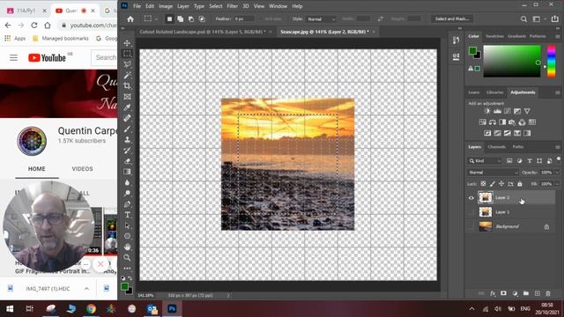Delete layer with trash icon
Image resolution: width=564 pixels, height=317 pixels.
tap(548, 293)
